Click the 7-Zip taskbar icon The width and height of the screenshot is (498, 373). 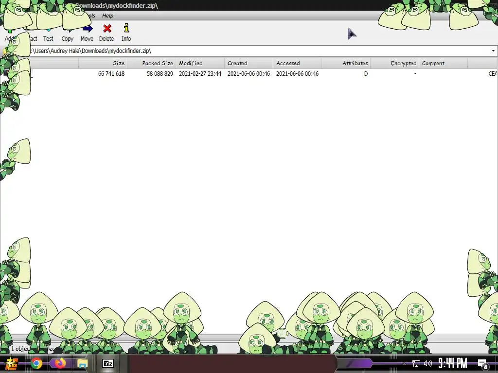pos(107,363)
